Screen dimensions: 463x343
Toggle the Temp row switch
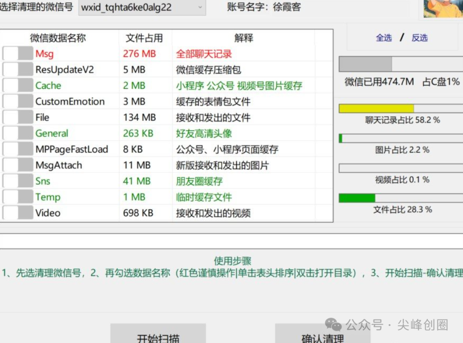18,197
